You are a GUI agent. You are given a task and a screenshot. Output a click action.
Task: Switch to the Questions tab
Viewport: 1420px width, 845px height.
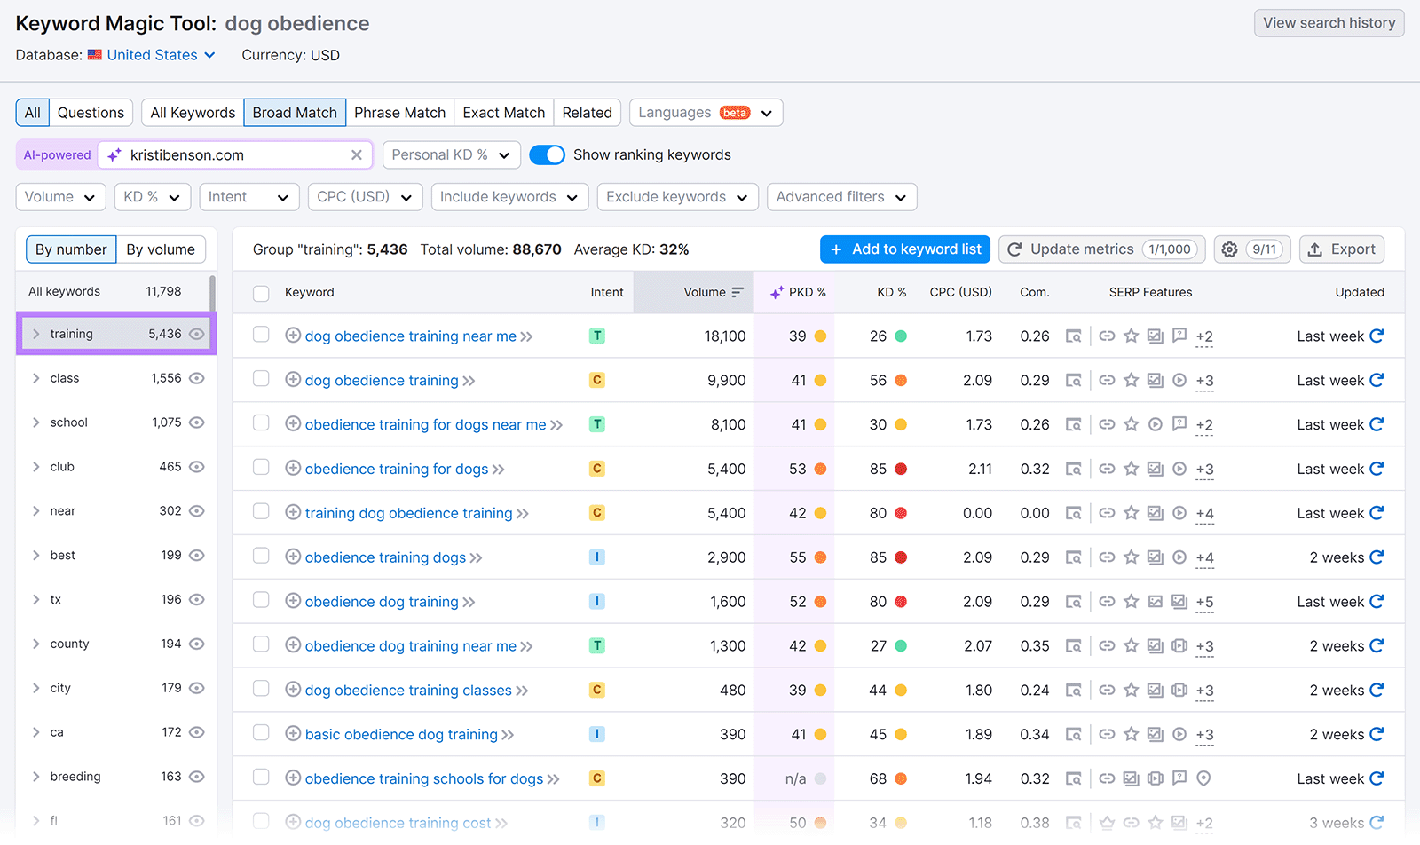(91, 112)
